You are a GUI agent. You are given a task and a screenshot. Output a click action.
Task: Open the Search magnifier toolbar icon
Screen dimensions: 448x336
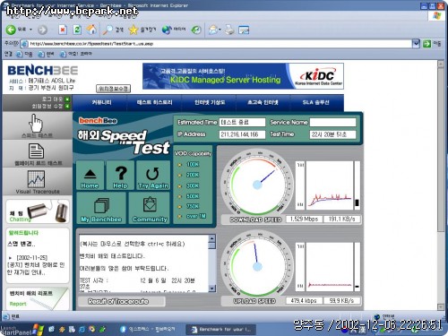[x=108, y=30]
